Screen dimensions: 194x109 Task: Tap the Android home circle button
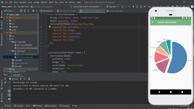[x=171, y=92]
